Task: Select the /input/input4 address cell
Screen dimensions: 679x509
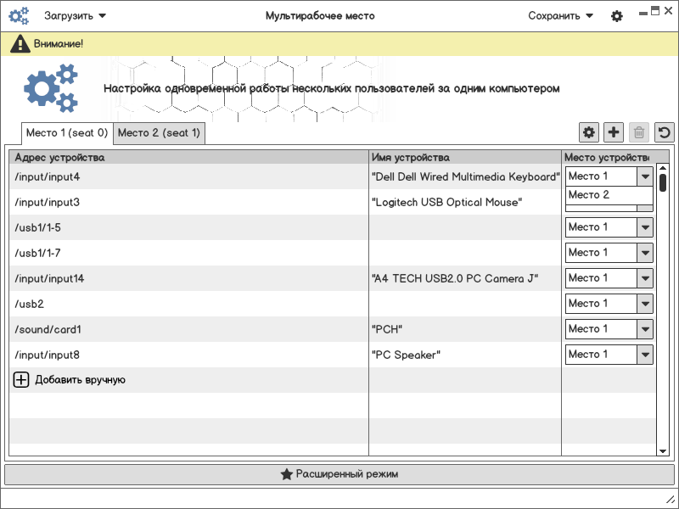Action: (188, 176)
